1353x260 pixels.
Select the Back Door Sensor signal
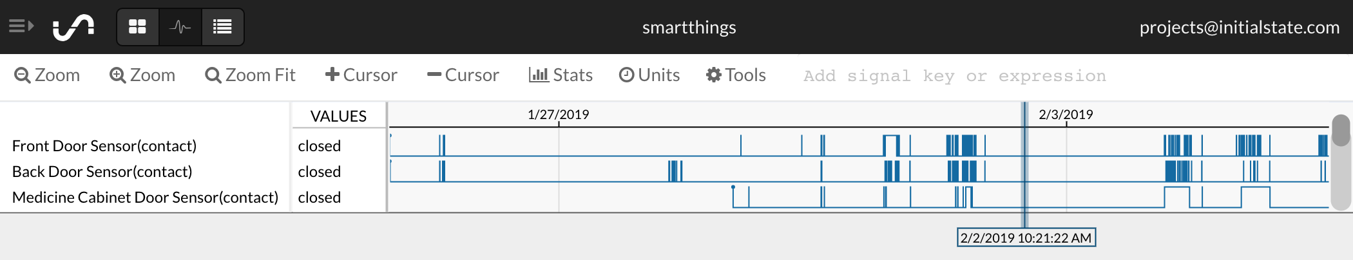[102, 172]
